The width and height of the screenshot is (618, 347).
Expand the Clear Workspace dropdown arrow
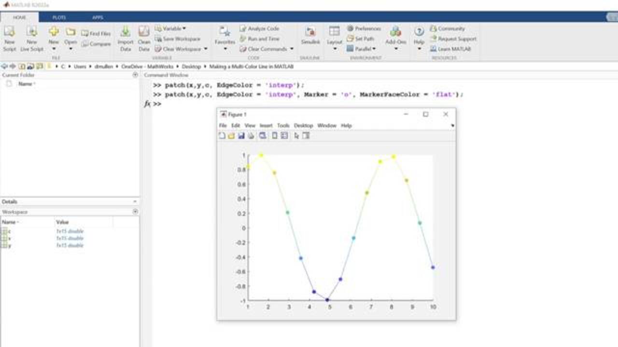205,49
